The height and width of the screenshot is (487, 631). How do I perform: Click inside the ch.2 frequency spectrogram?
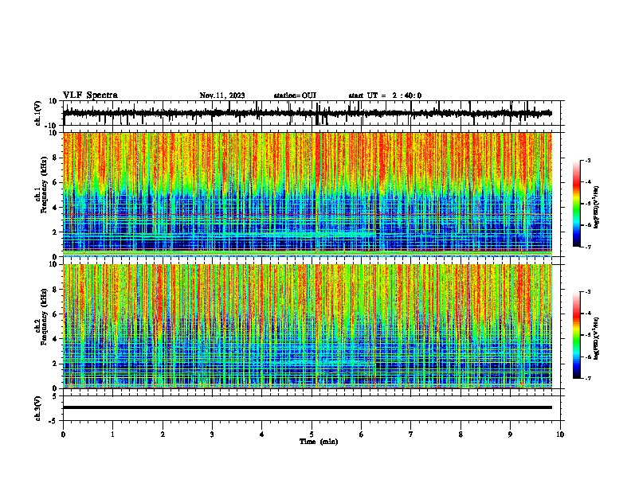[x=307, y=326]
